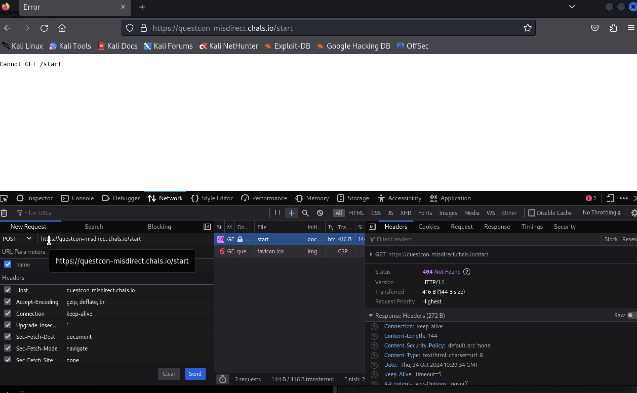Click the element picker icon in devtools
This screenshot has height=393, width=637.
(4, 198)
